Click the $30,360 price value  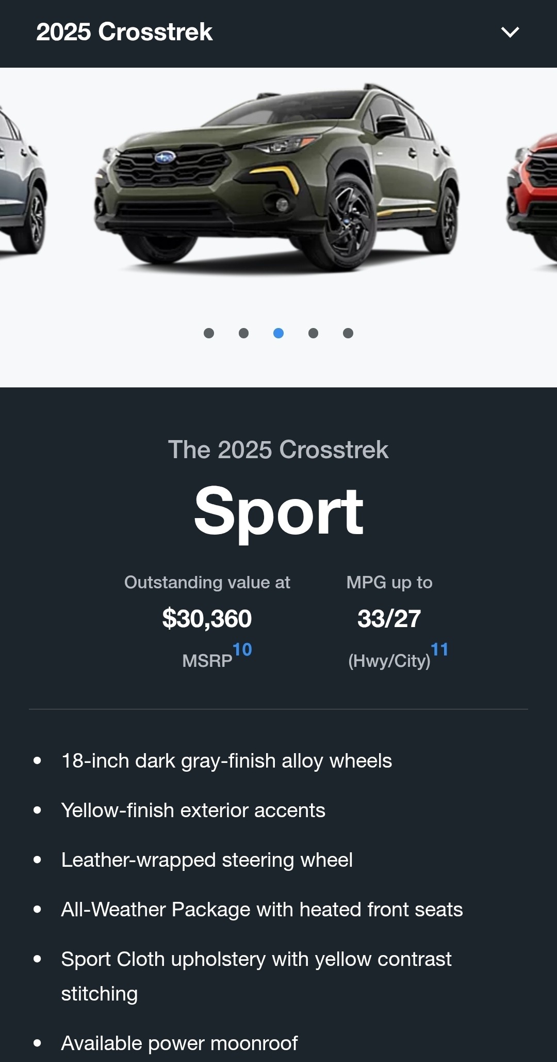207,619
